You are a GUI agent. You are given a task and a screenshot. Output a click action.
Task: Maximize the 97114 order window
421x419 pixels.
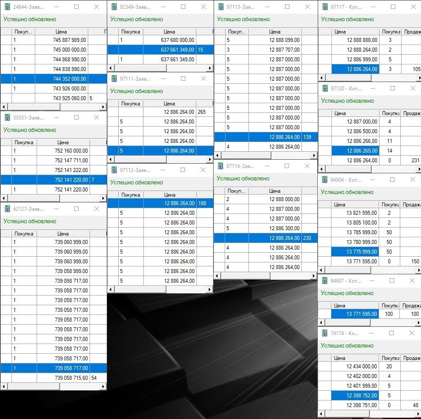click(x=287, y=166)
